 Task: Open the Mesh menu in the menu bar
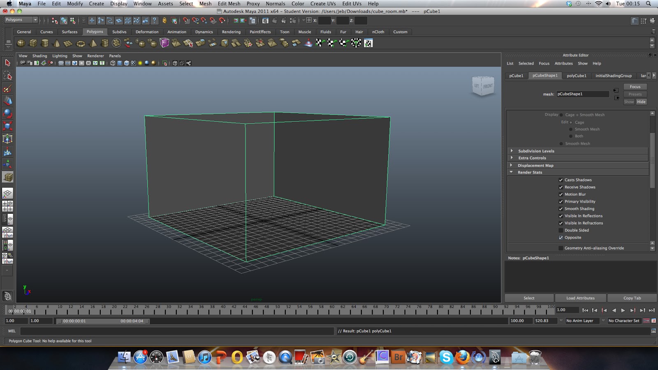204,4
